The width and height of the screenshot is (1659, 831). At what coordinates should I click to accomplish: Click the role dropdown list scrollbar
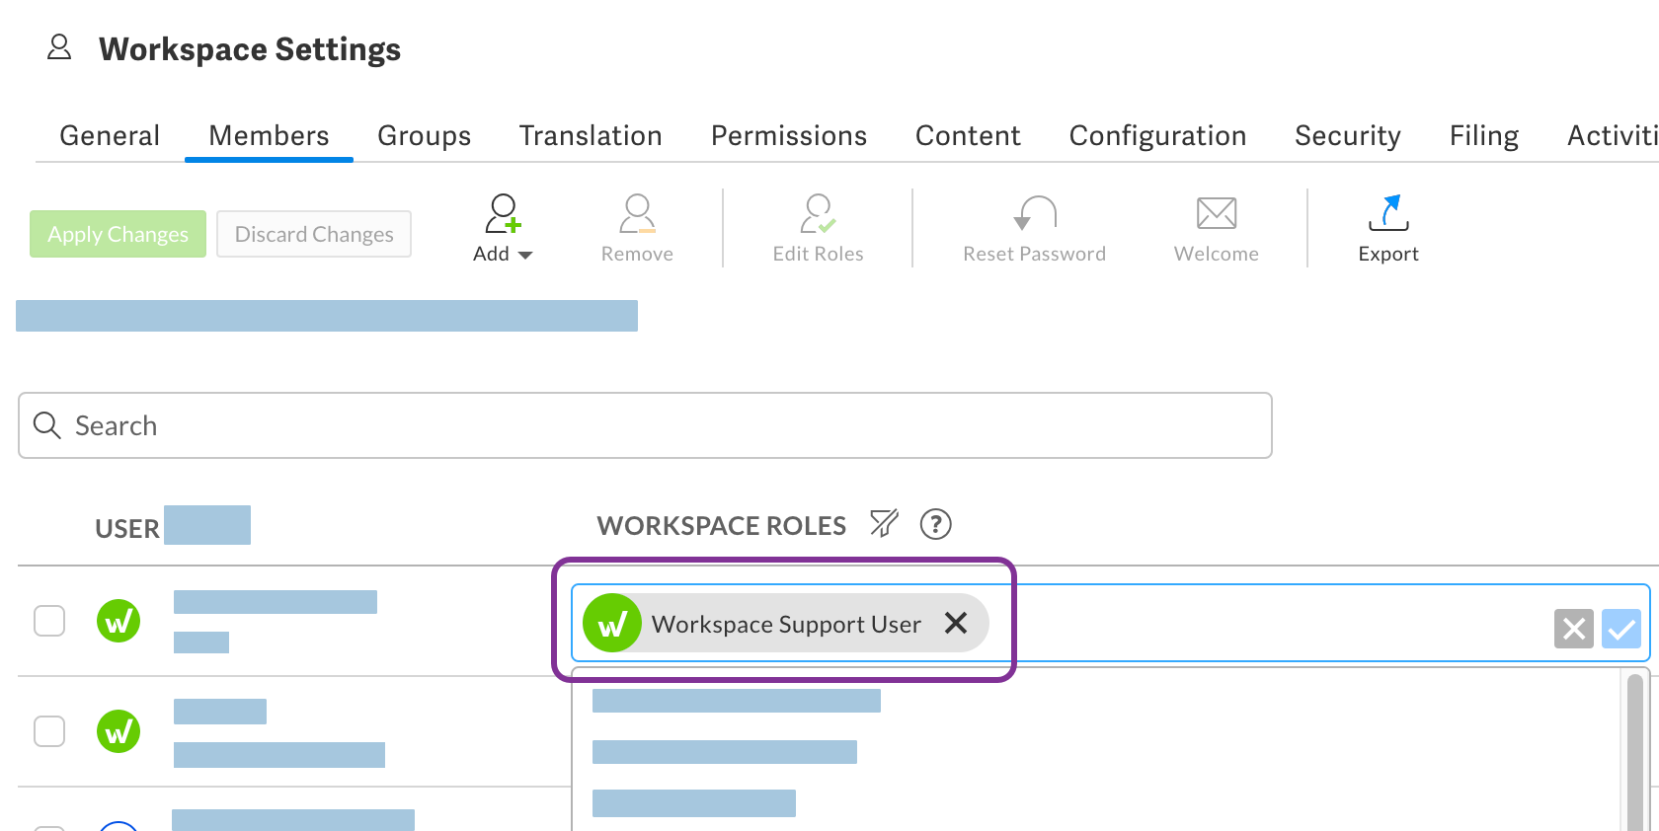1634,752
